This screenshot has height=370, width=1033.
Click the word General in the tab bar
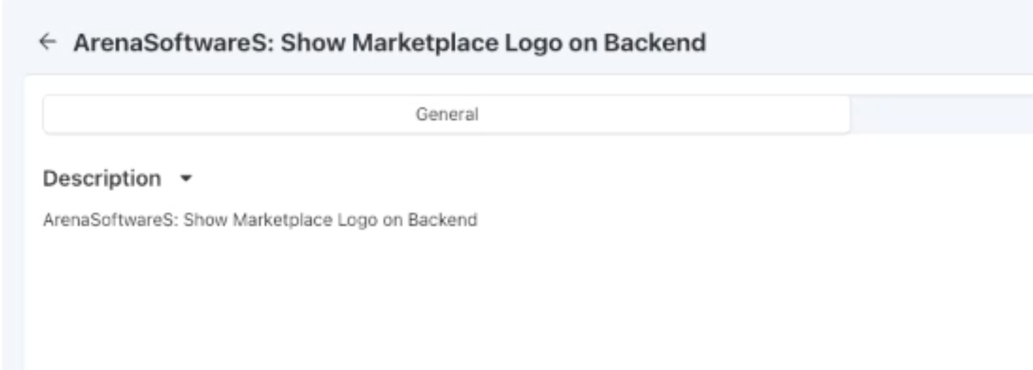coord(446,114)
